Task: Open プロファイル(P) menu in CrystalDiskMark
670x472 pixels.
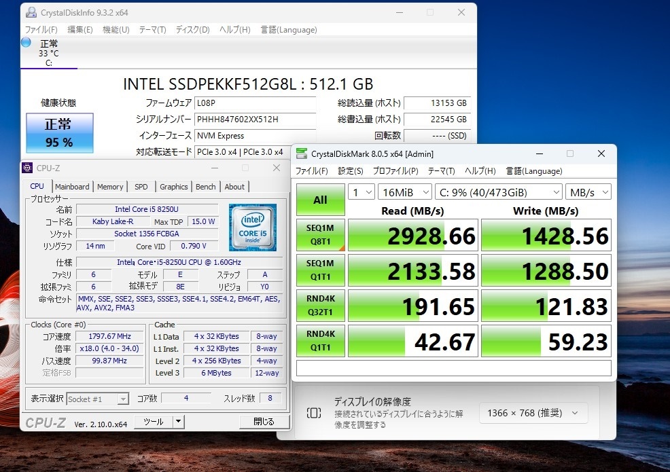Action: pos(395,171)
